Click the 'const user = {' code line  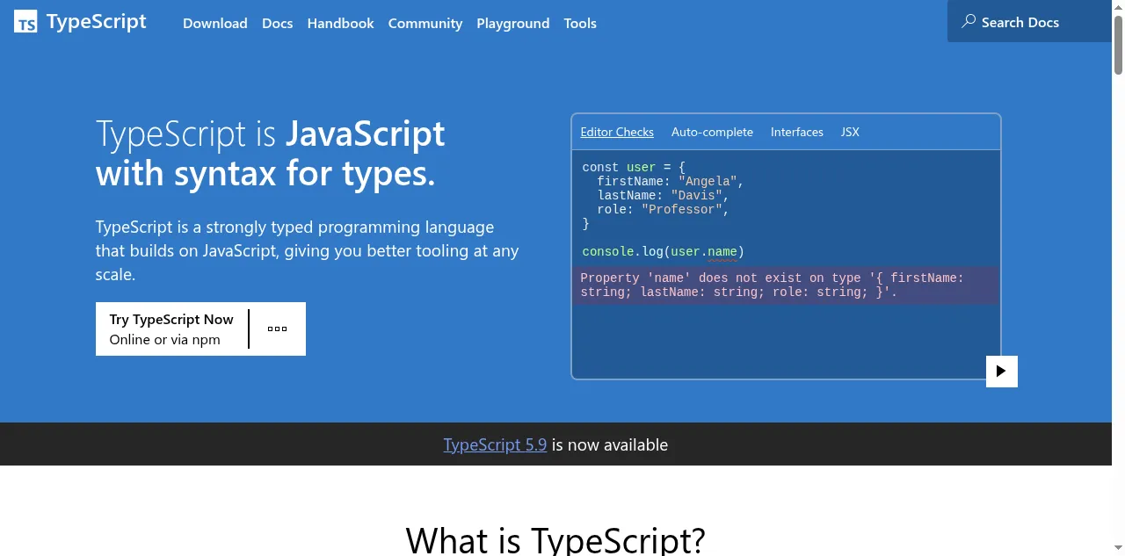[634, 167]
